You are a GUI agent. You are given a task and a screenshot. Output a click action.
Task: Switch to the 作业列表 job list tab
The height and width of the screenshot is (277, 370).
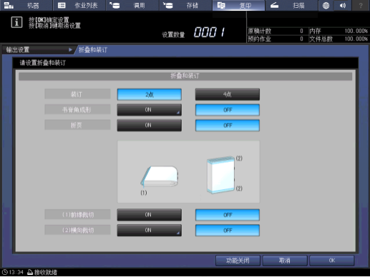pos(79,5)
